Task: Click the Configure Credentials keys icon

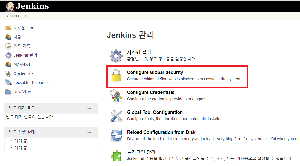Action: pos(116,96)
